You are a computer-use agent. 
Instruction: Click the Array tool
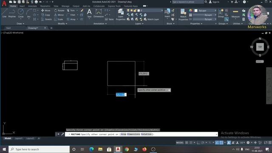tap(71, 19)
